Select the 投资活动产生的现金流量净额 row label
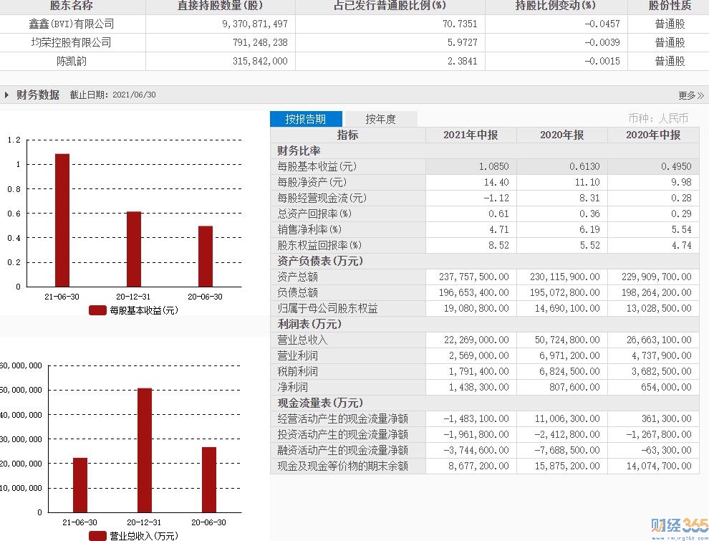 (343, 435)
